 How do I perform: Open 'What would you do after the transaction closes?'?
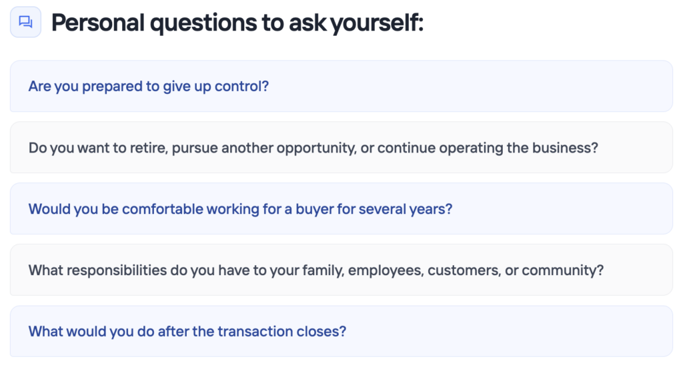(341, 332)
